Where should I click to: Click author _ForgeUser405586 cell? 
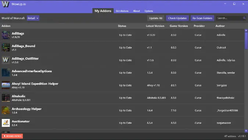click(227, 111)
